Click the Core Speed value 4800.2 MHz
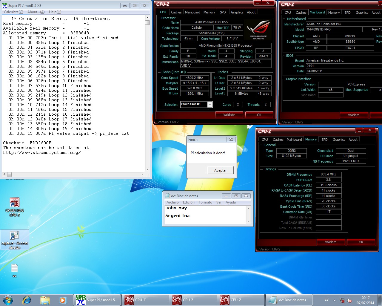 click(195, 78)
